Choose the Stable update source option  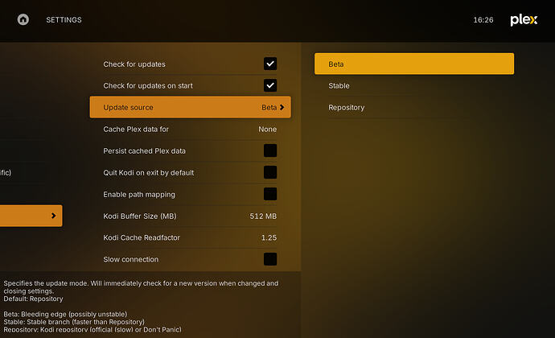coord(414,85)
